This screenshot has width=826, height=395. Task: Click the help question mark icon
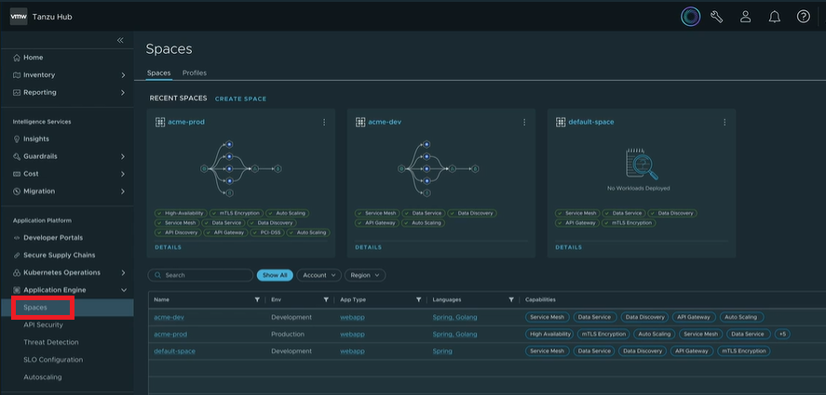pyautogui.click(x=804, y=17)
